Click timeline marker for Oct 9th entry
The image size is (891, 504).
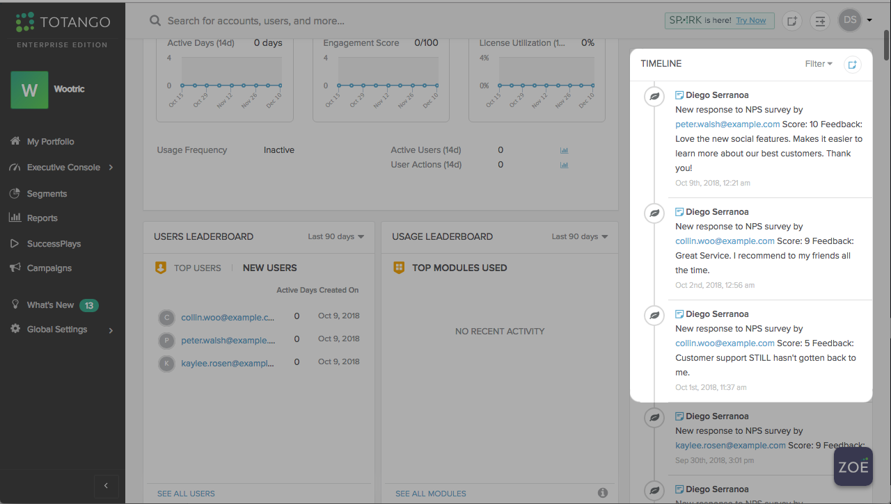tap(654, 96)
